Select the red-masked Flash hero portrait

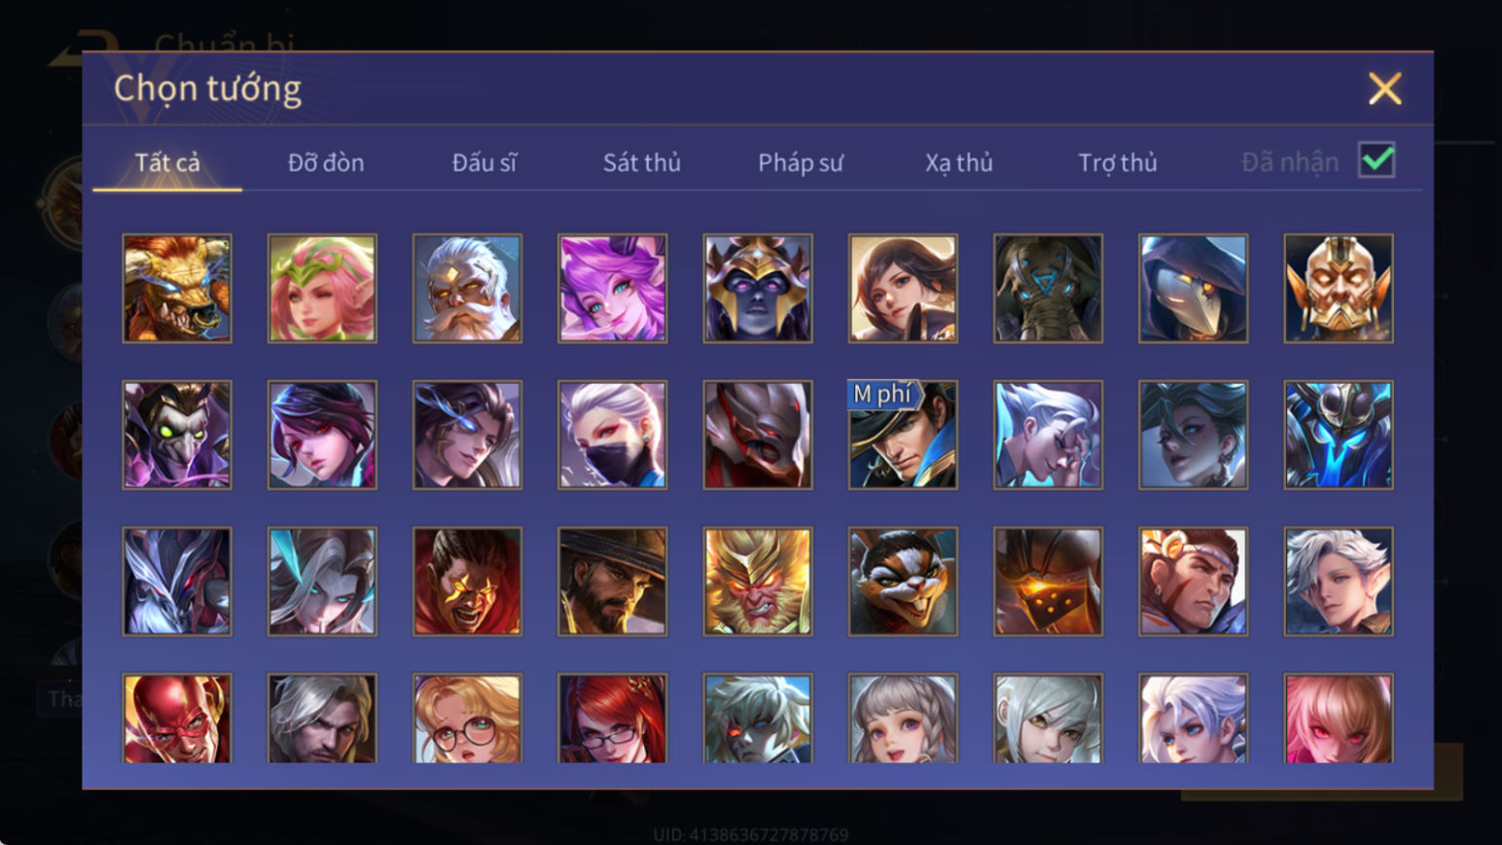coord(177,719)
